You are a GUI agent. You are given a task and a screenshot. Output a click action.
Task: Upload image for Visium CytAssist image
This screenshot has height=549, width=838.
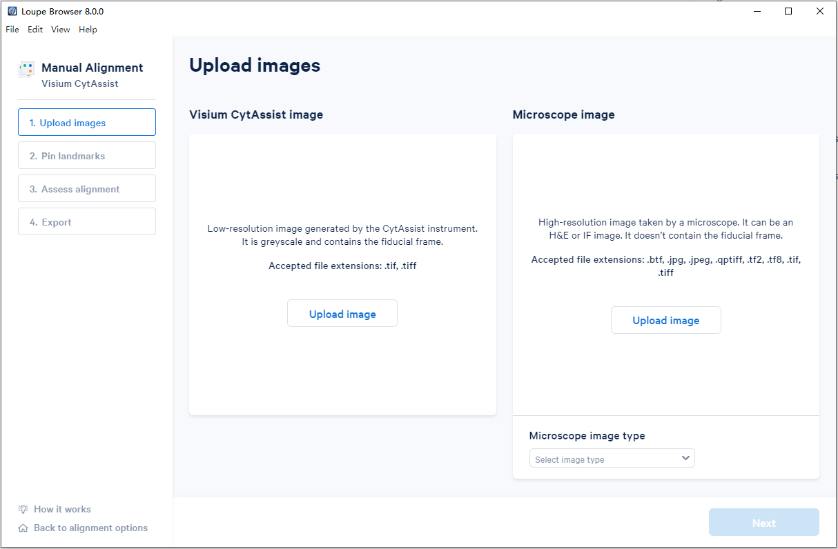click(x=342, y=313)
